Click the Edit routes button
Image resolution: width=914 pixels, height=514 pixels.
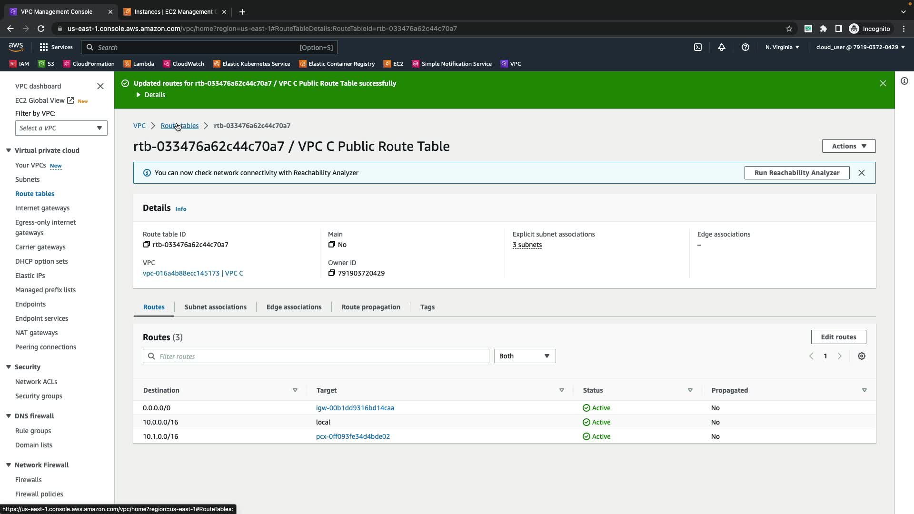(x=838, y=337)
